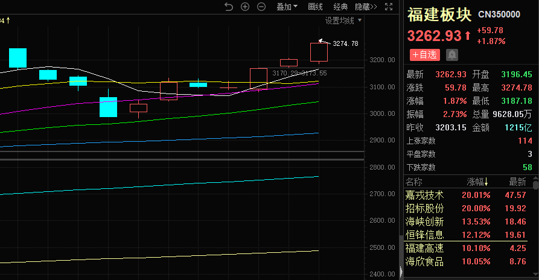Image resolution: width=539 pixels, height=280 pixels.
Task: Click the latest candlestick at 3274.78 high
Action: [319, 52]
